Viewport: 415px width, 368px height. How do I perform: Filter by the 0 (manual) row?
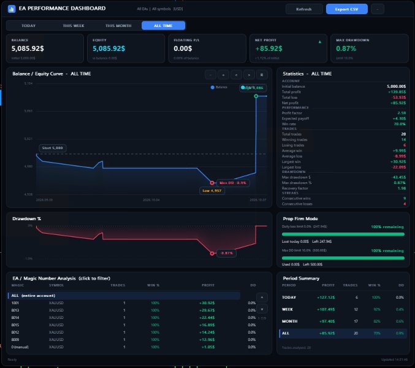tap(132, 347)
